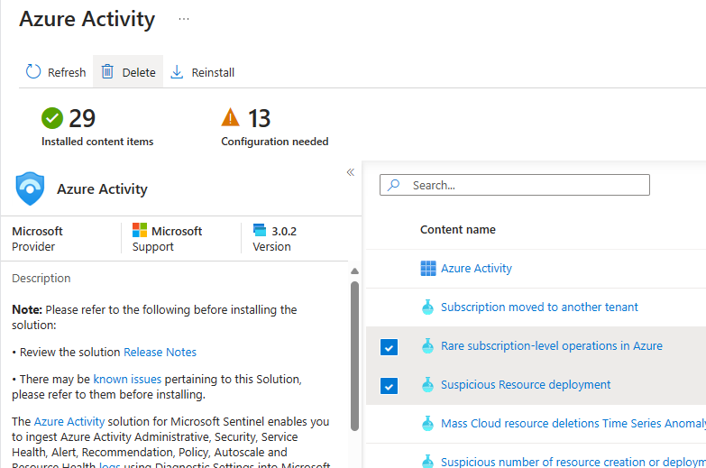706x468 pixels.
Task: Click the orange Configuration needed warning icon
Action: (231, 118)
